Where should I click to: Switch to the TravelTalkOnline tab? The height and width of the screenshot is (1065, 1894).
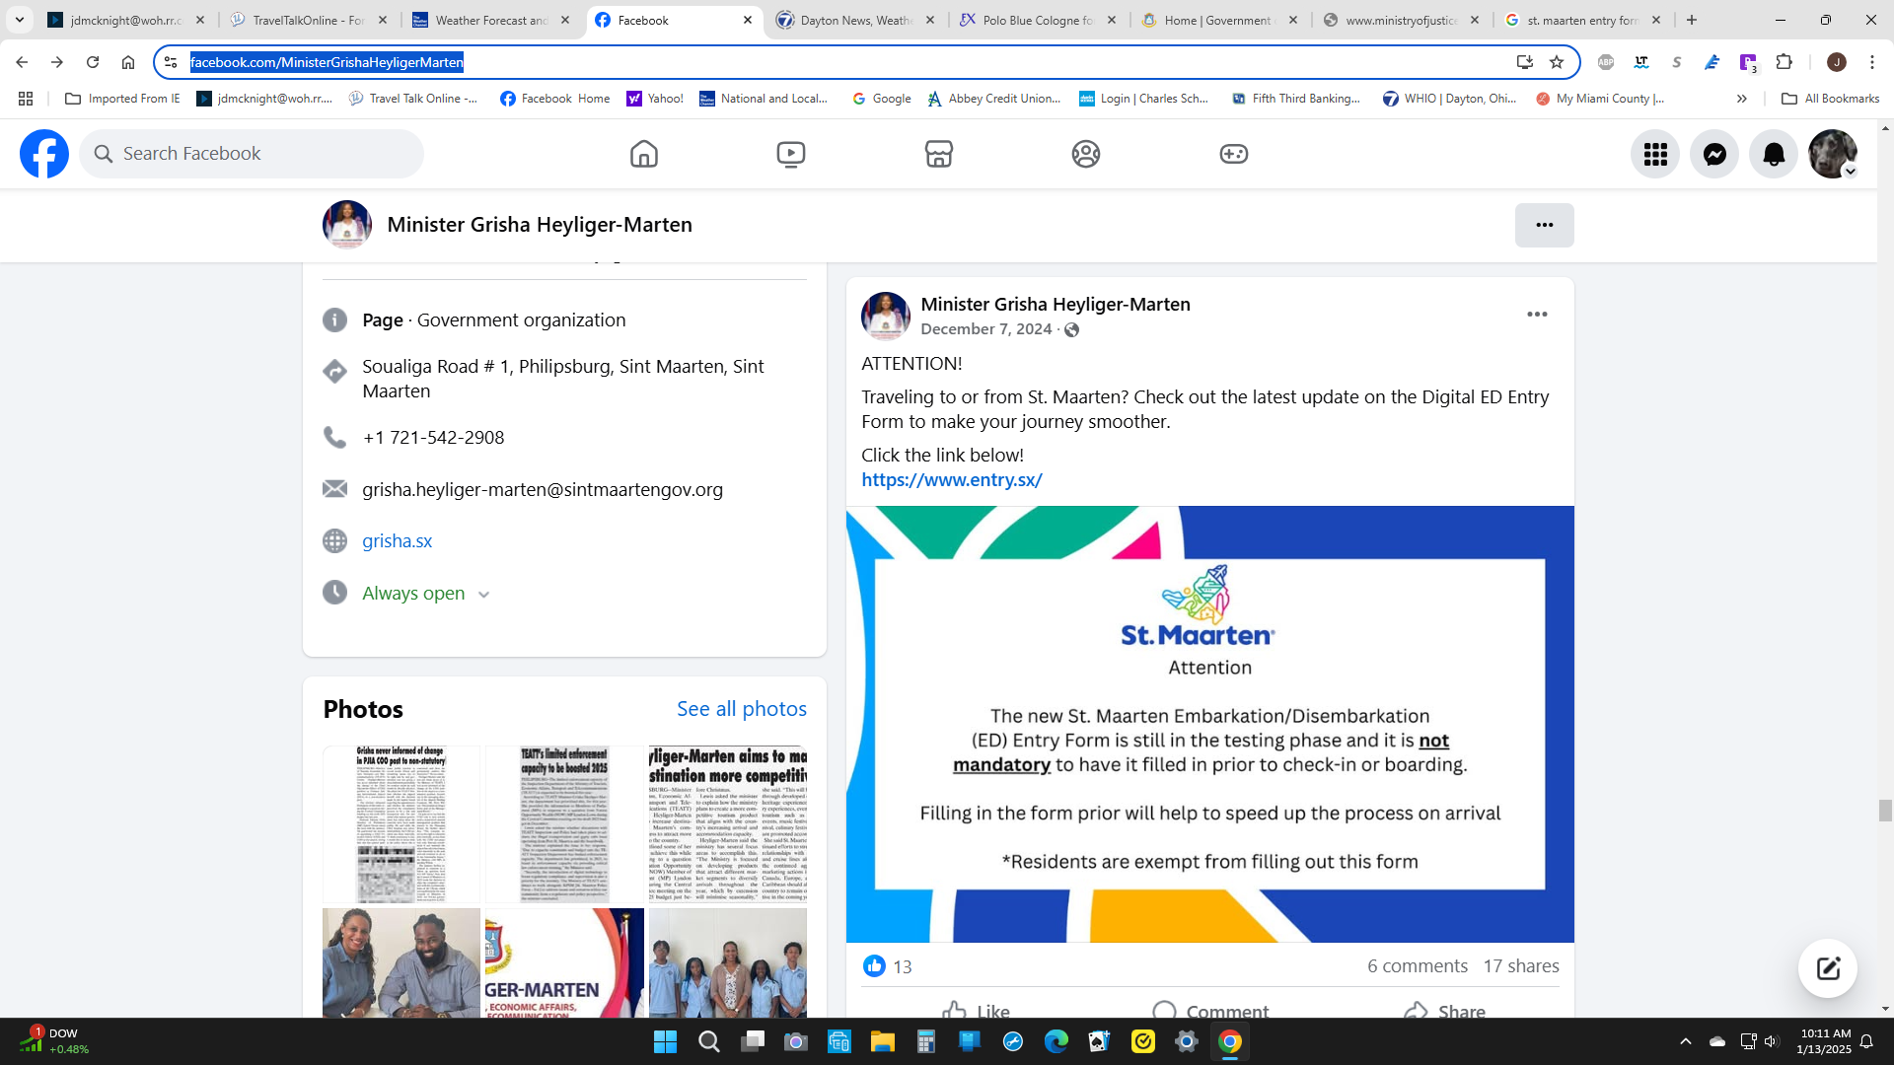pos(309,20)
